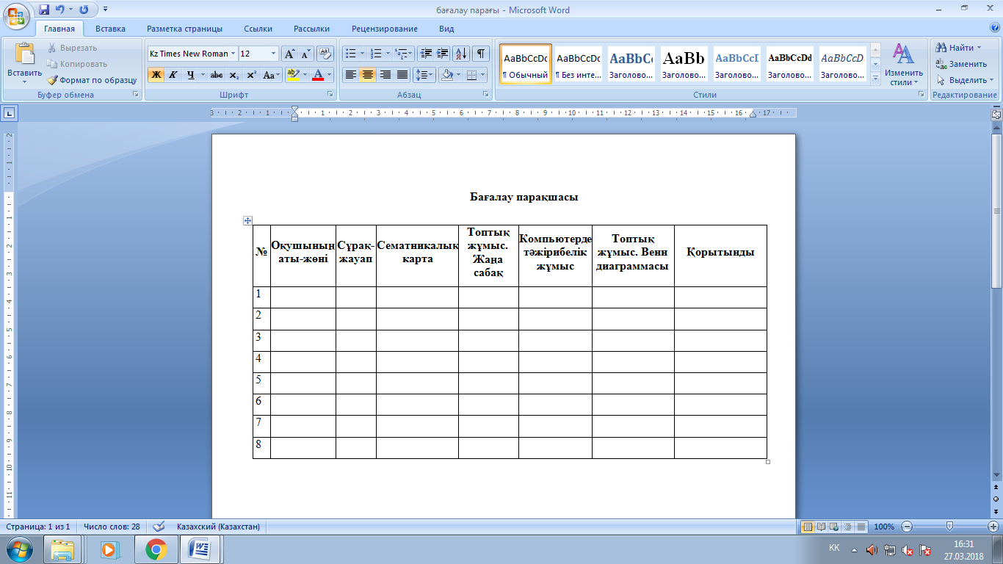This screenshot has width=1003, height=564.
Task: Show paragraph marks with the pilcrow icon
Action: pyautogui.click(x=481, y=54)
